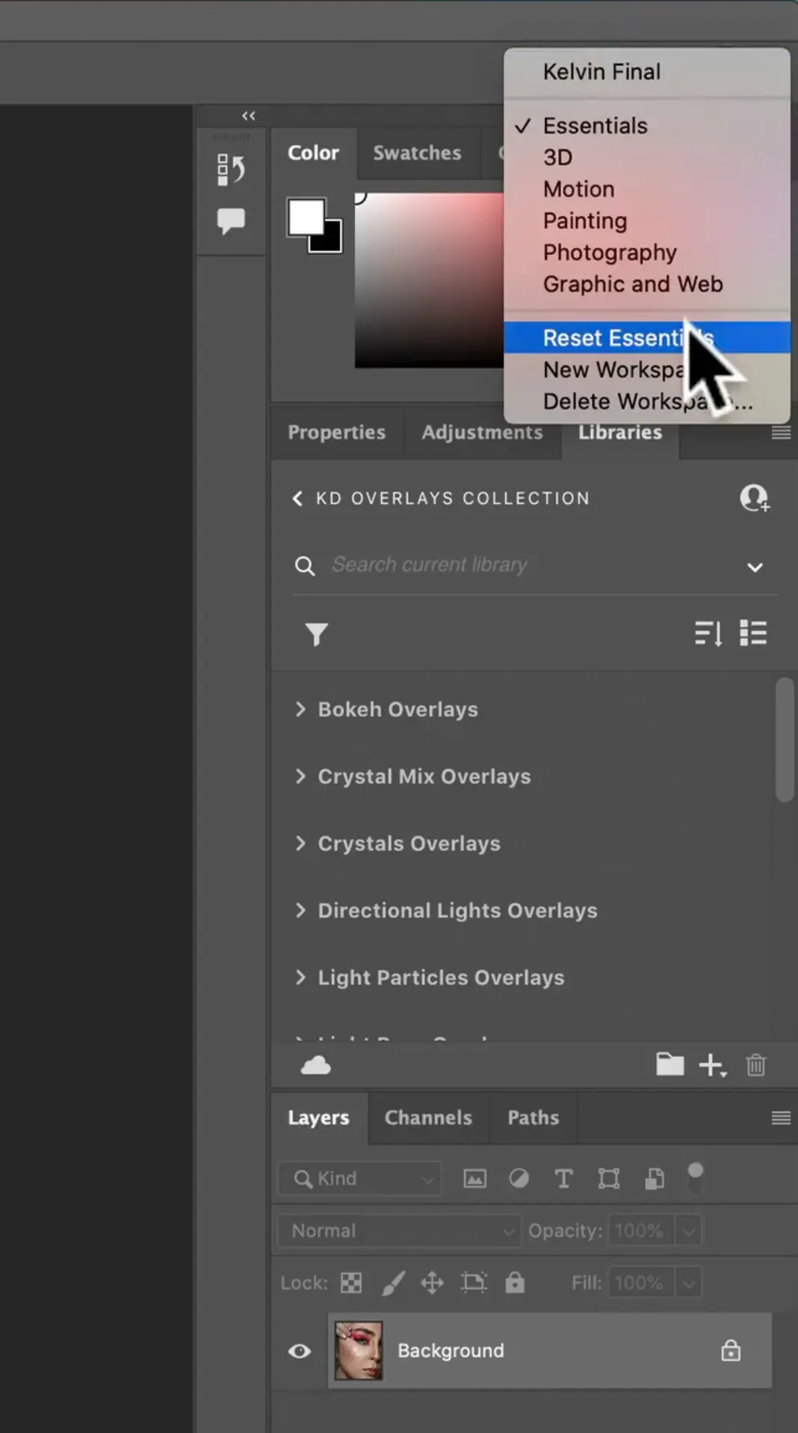Filter layers by adjustment layers icon
This screenshot has width=798, height=1433.
(519, 1179)
